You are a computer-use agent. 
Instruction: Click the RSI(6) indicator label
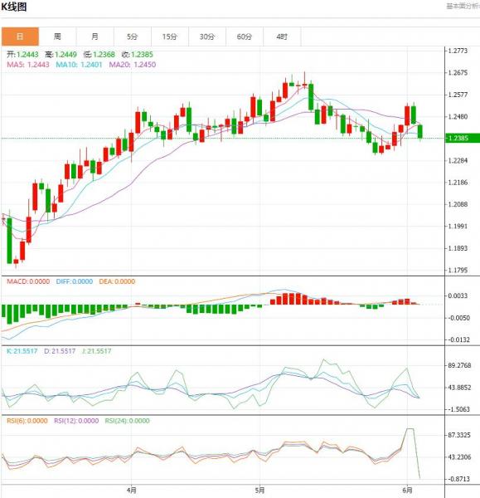point(27,421)
